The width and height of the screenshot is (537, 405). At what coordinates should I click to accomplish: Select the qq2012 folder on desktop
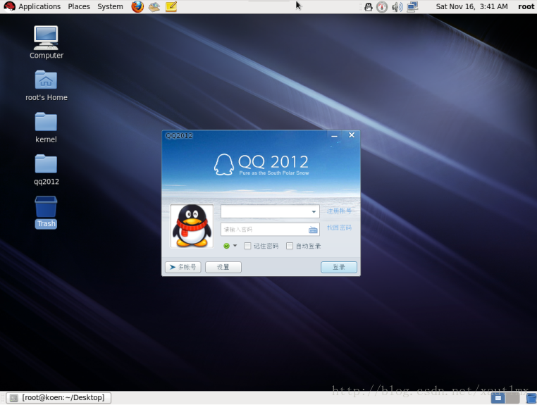pos(47,170)
